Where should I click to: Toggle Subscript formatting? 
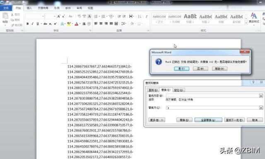coord(50,24)
